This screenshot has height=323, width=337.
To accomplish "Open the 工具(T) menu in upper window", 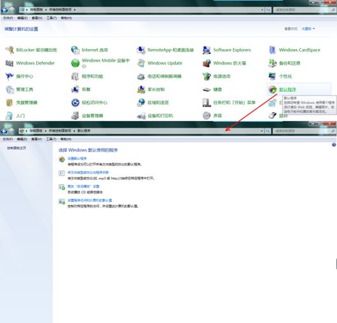I will point(52,18).
